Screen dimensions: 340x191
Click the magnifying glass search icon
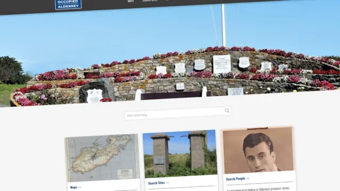(x=227, y=111)
